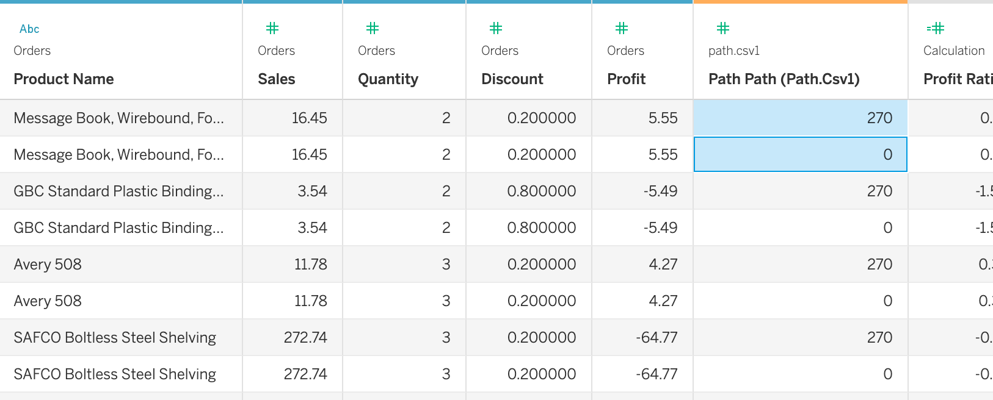
Task: Select the Sales column header
Action: point(277,79)
